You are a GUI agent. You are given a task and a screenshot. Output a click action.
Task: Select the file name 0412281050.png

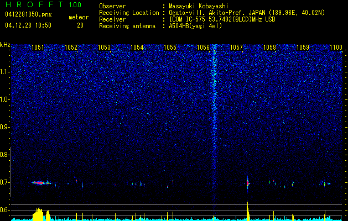click(x=28, y=15)
